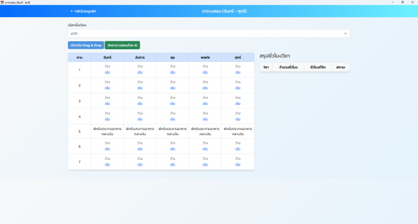Add a subject to Wednesday period 2
Viewport: 418px width, 224px height.
pyautogui.click(x=172, y=88)
